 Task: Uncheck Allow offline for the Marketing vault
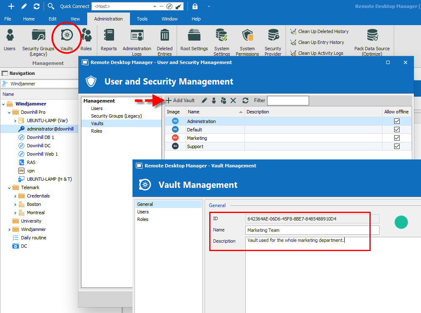coord(397,138)
